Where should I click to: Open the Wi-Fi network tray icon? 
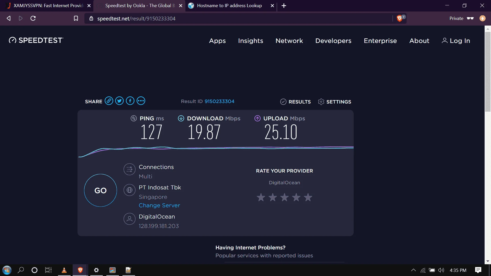pyautogui.click(x=423, y=270)
